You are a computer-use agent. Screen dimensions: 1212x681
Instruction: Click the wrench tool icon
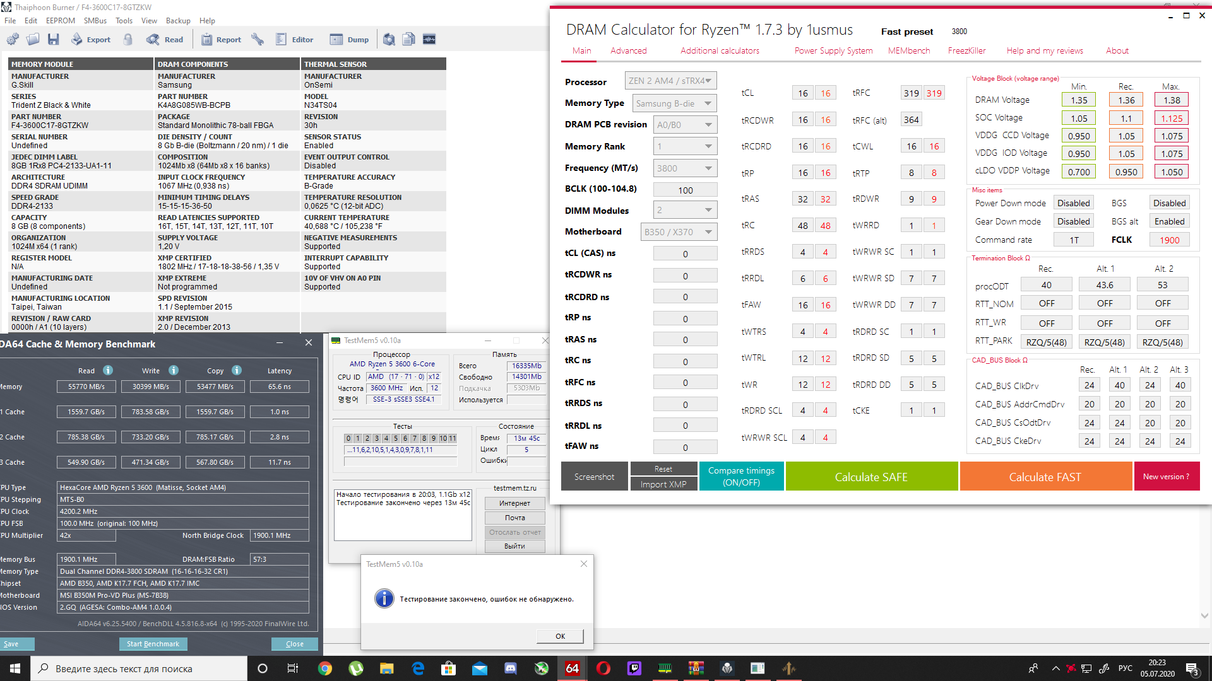point(258,40)
